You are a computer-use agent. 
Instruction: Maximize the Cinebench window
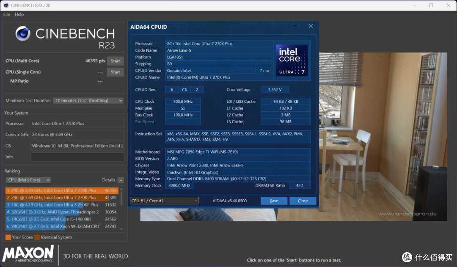[x=431, y=5]
